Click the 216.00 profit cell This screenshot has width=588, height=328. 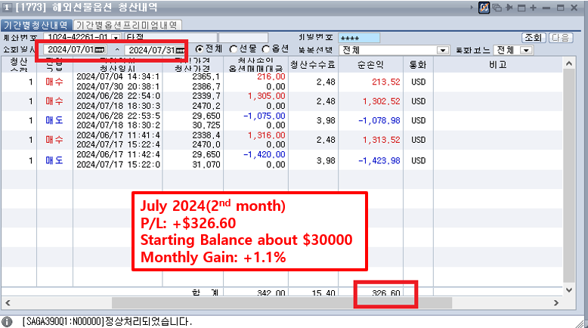(x=271, y=77)
